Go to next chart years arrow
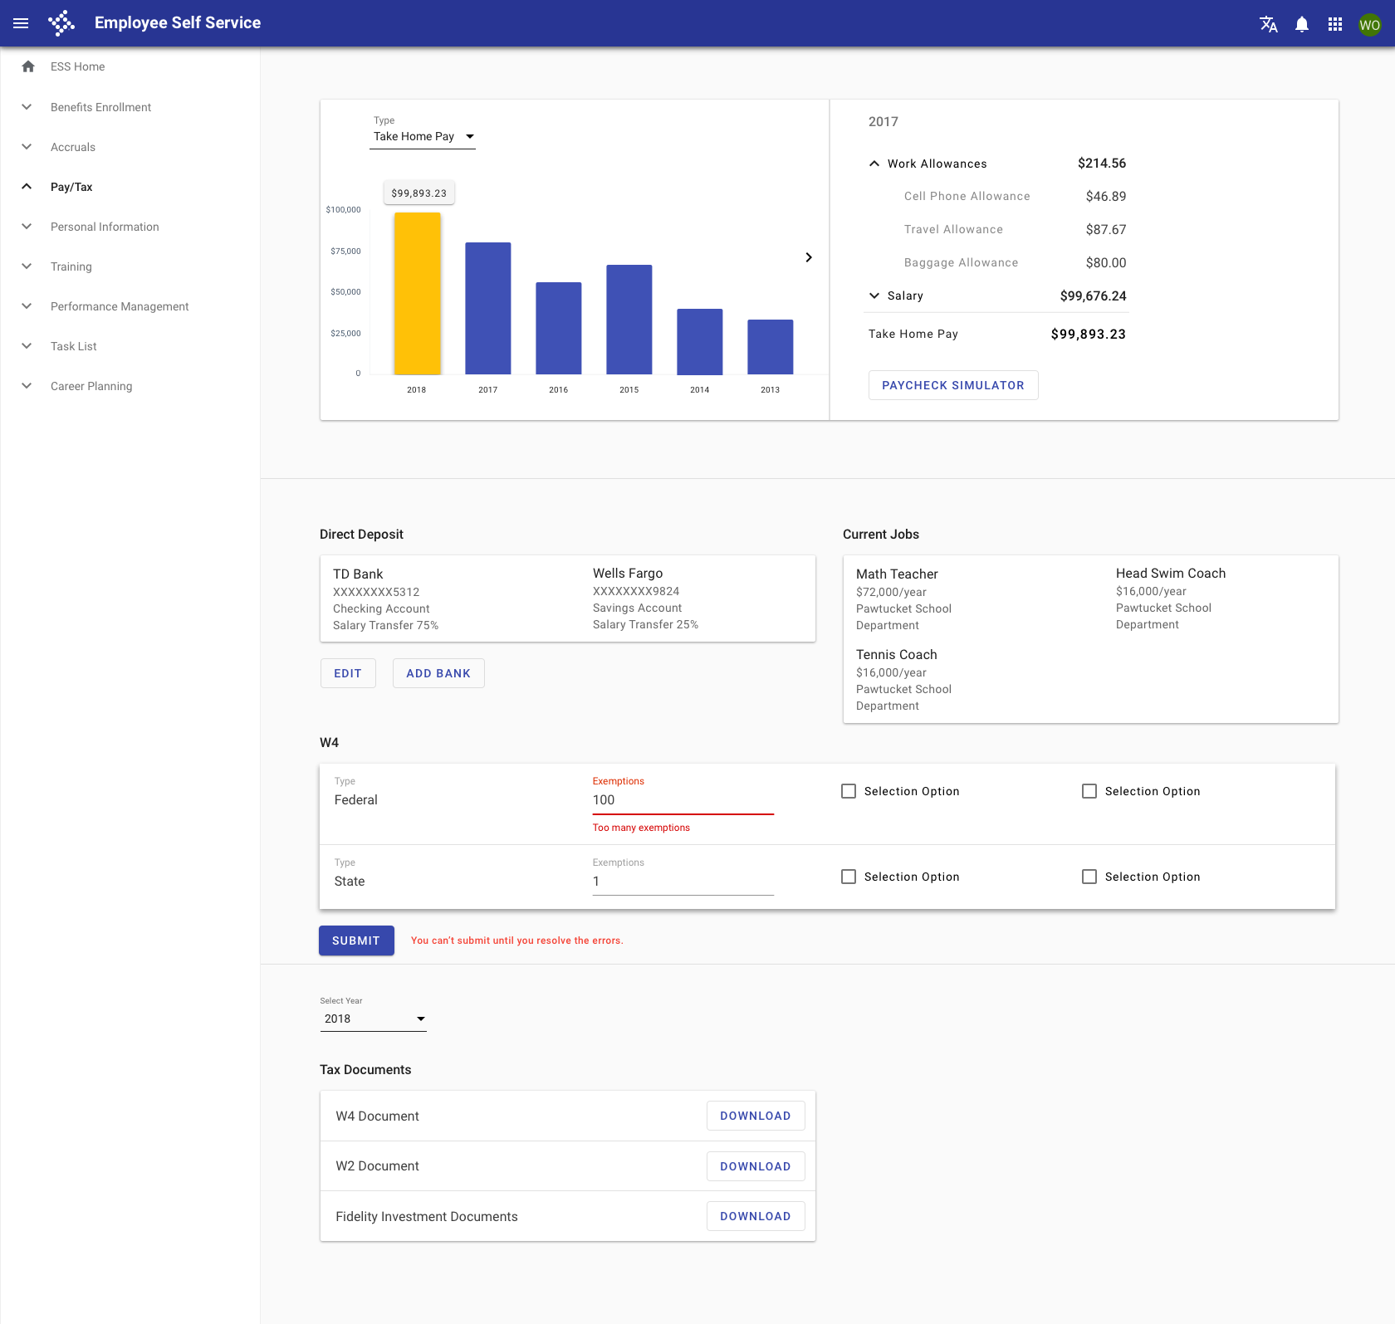 coord(808,257)
